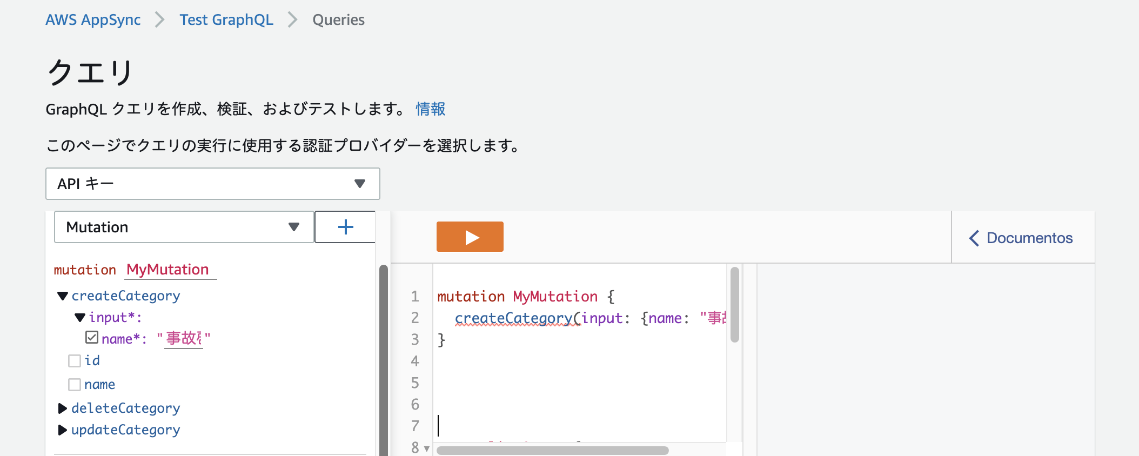Open the API キー auth provider dropdown
This screenshot has height=456, width=1139.
[x=212, y=184]
